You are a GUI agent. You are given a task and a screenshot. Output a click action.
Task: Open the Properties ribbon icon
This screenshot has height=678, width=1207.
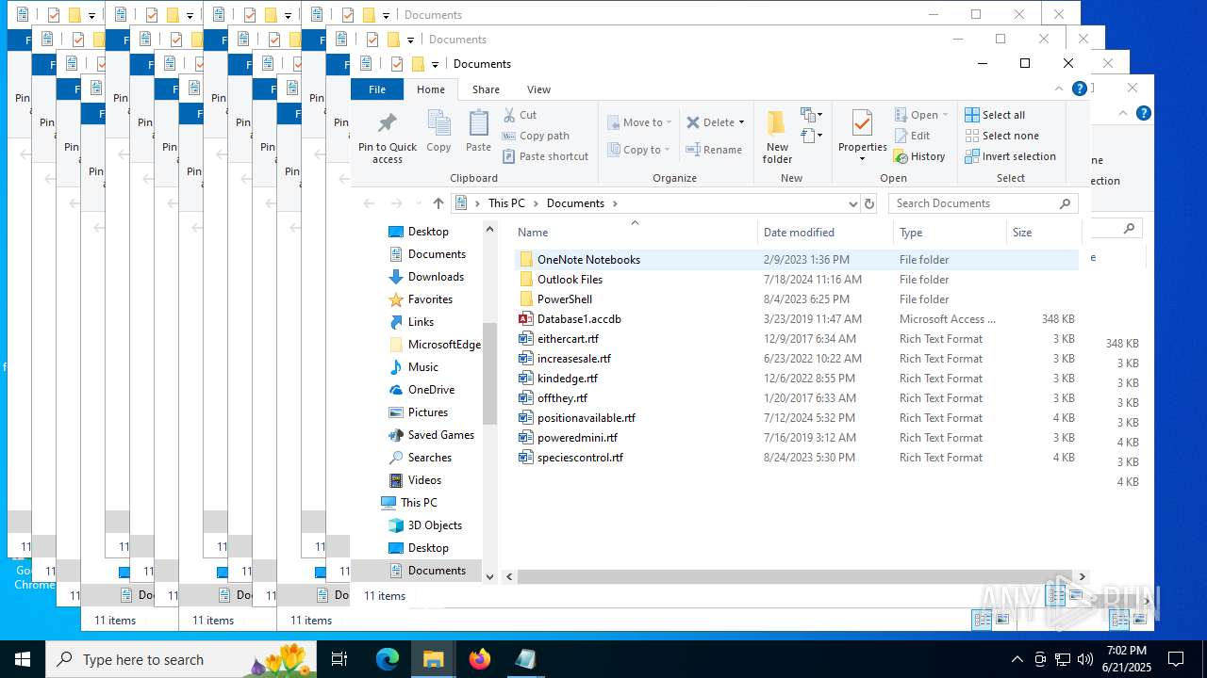tap(862, 137)
